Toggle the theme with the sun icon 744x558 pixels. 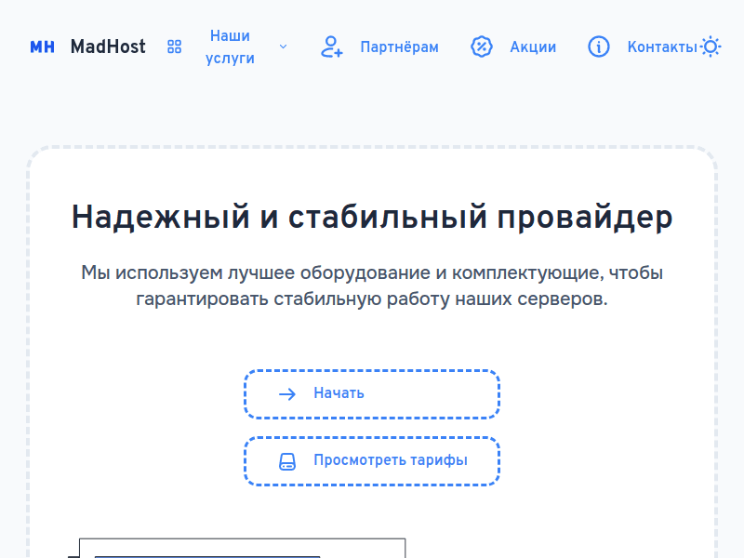click(711, 45)
